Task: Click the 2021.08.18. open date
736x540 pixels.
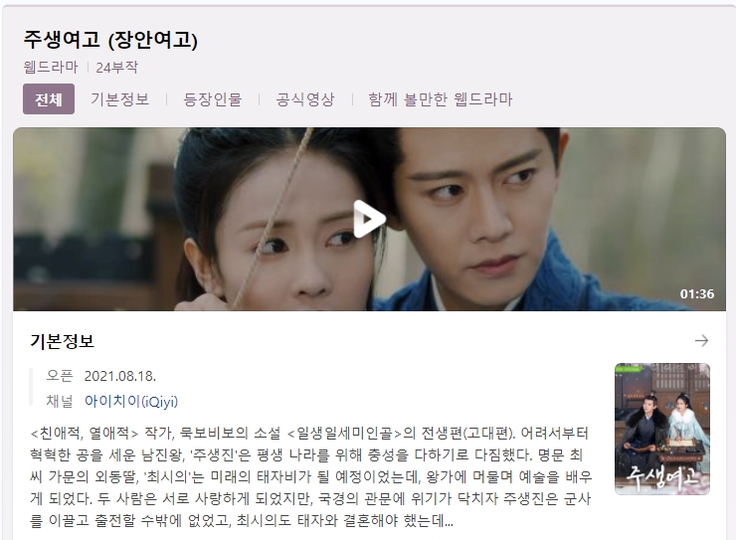Action: pos(119,376)
